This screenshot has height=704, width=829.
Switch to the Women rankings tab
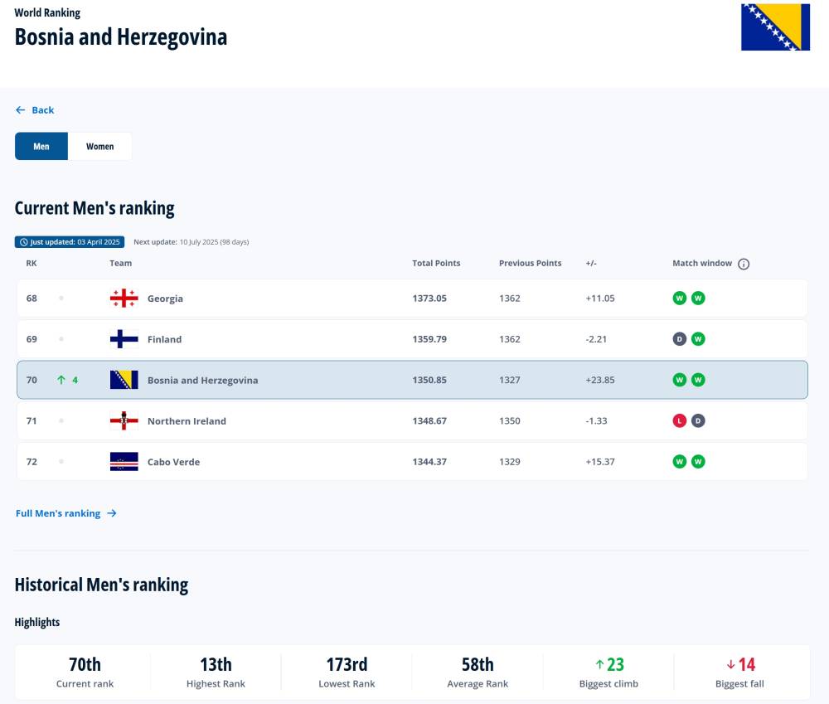(x=99, y=147)
